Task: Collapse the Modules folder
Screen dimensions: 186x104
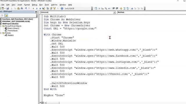Action: [x=1, y=33]
